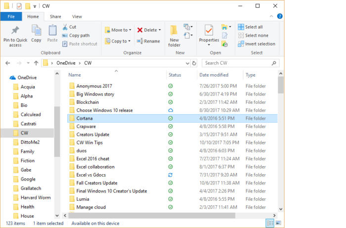Create a New folder from ribbon
Screen dimensions: 346x228
tap(174, 36)
